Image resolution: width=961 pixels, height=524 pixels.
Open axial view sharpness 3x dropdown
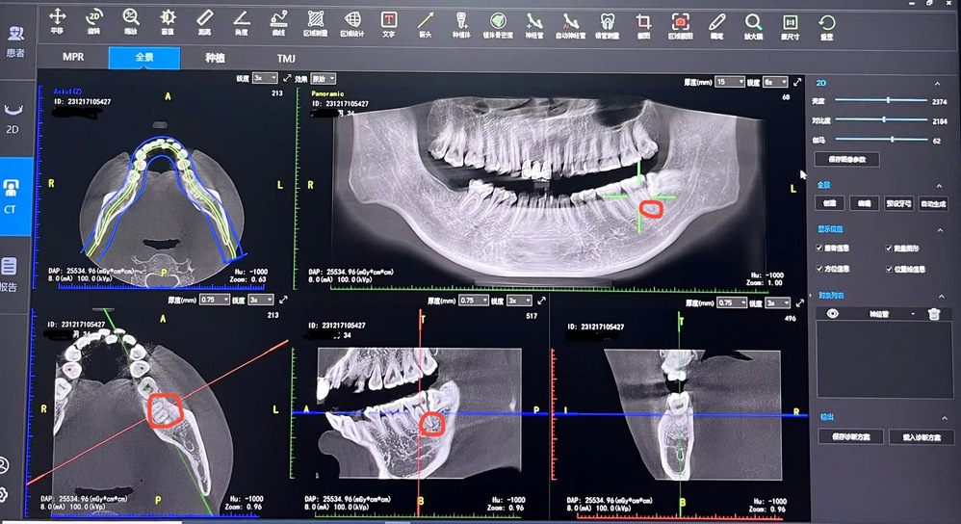[x=266, y=78]
